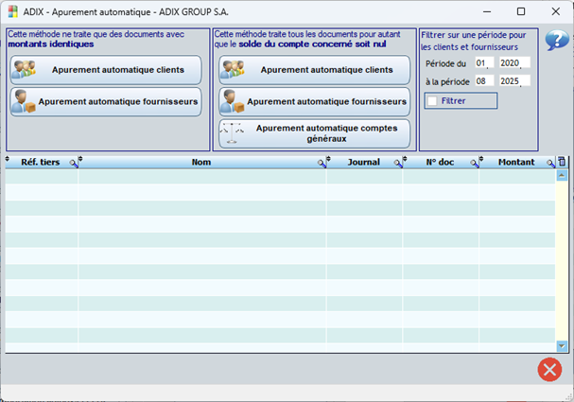Launch zero-balance Apurement automatique clients
This screenshot has width=574, height=402.
pos(315,70)
